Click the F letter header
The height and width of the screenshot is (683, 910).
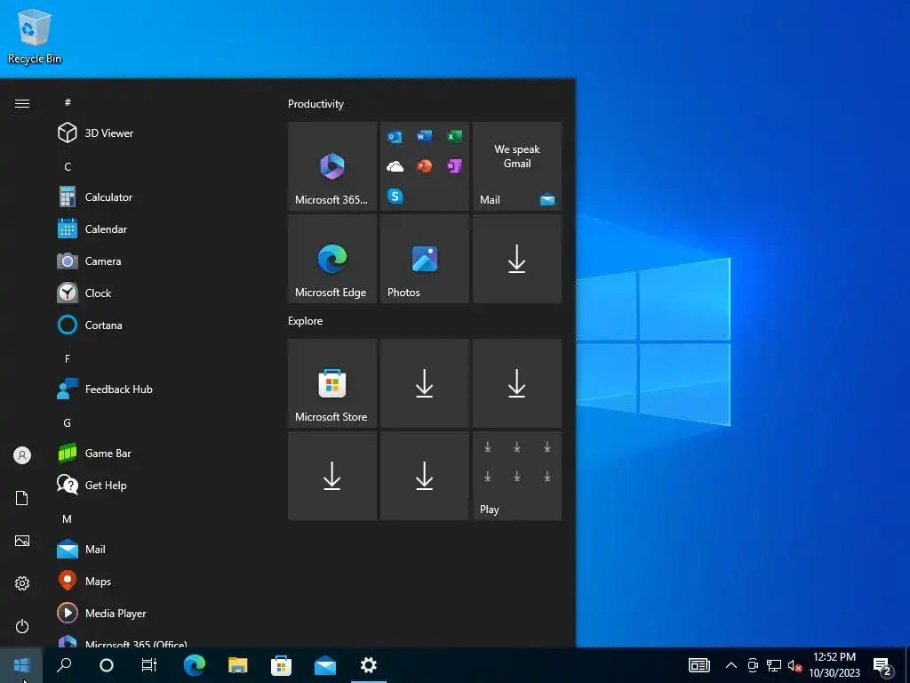(68, 359)
